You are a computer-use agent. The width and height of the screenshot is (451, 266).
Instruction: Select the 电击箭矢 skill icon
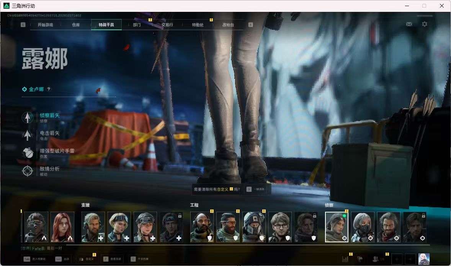click(x=28, y=135)
